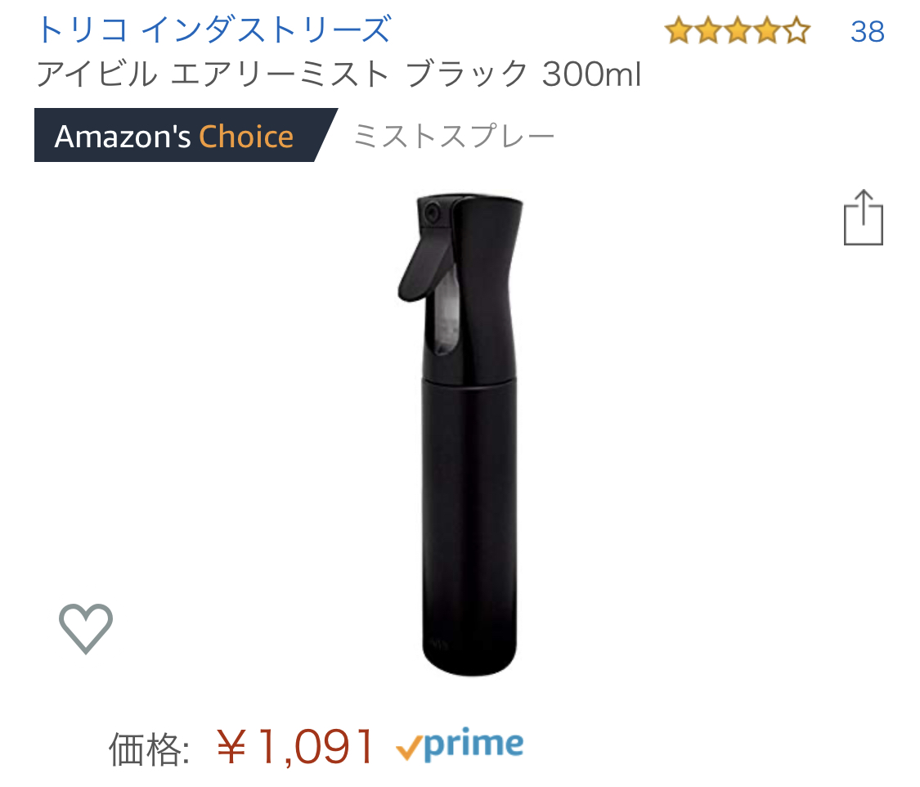Image resolution: width=920 pixels, height=787 pixels.
Task: Click the orange Prime checkmark icon
Action: pos(409,747)
